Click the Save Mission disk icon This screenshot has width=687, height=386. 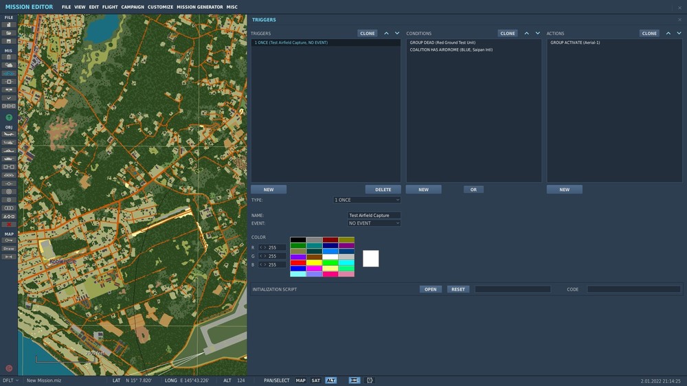9,41
